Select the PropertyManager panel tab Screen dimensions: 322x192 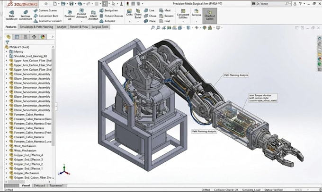coord(17,37)
